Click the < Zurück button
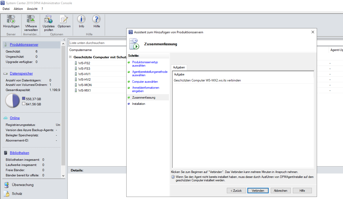The height and width of the screenshot is (199, 343). [236, 191]
